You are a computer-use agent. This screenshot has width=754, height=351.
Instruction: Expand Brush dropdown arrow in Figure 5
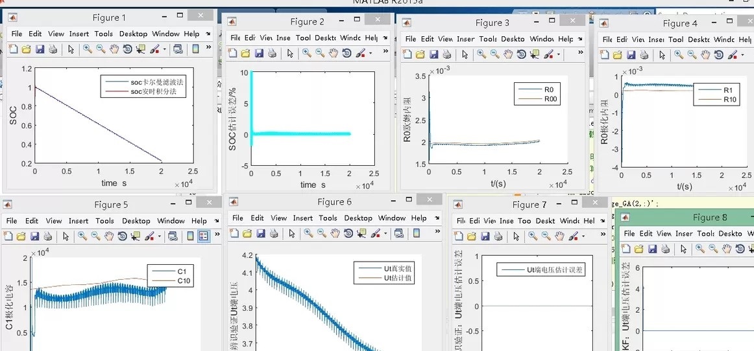point(160,236)
